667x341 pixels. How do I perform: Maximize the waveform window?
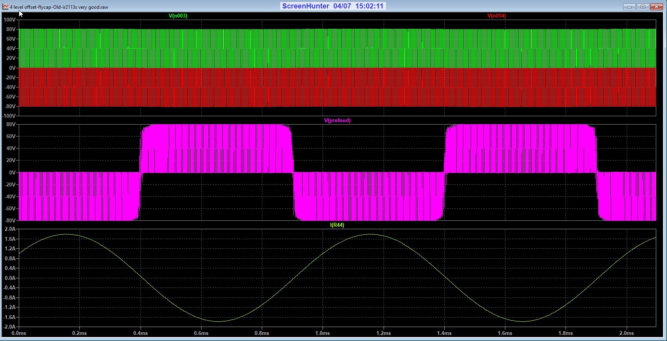tap(643, 7)
